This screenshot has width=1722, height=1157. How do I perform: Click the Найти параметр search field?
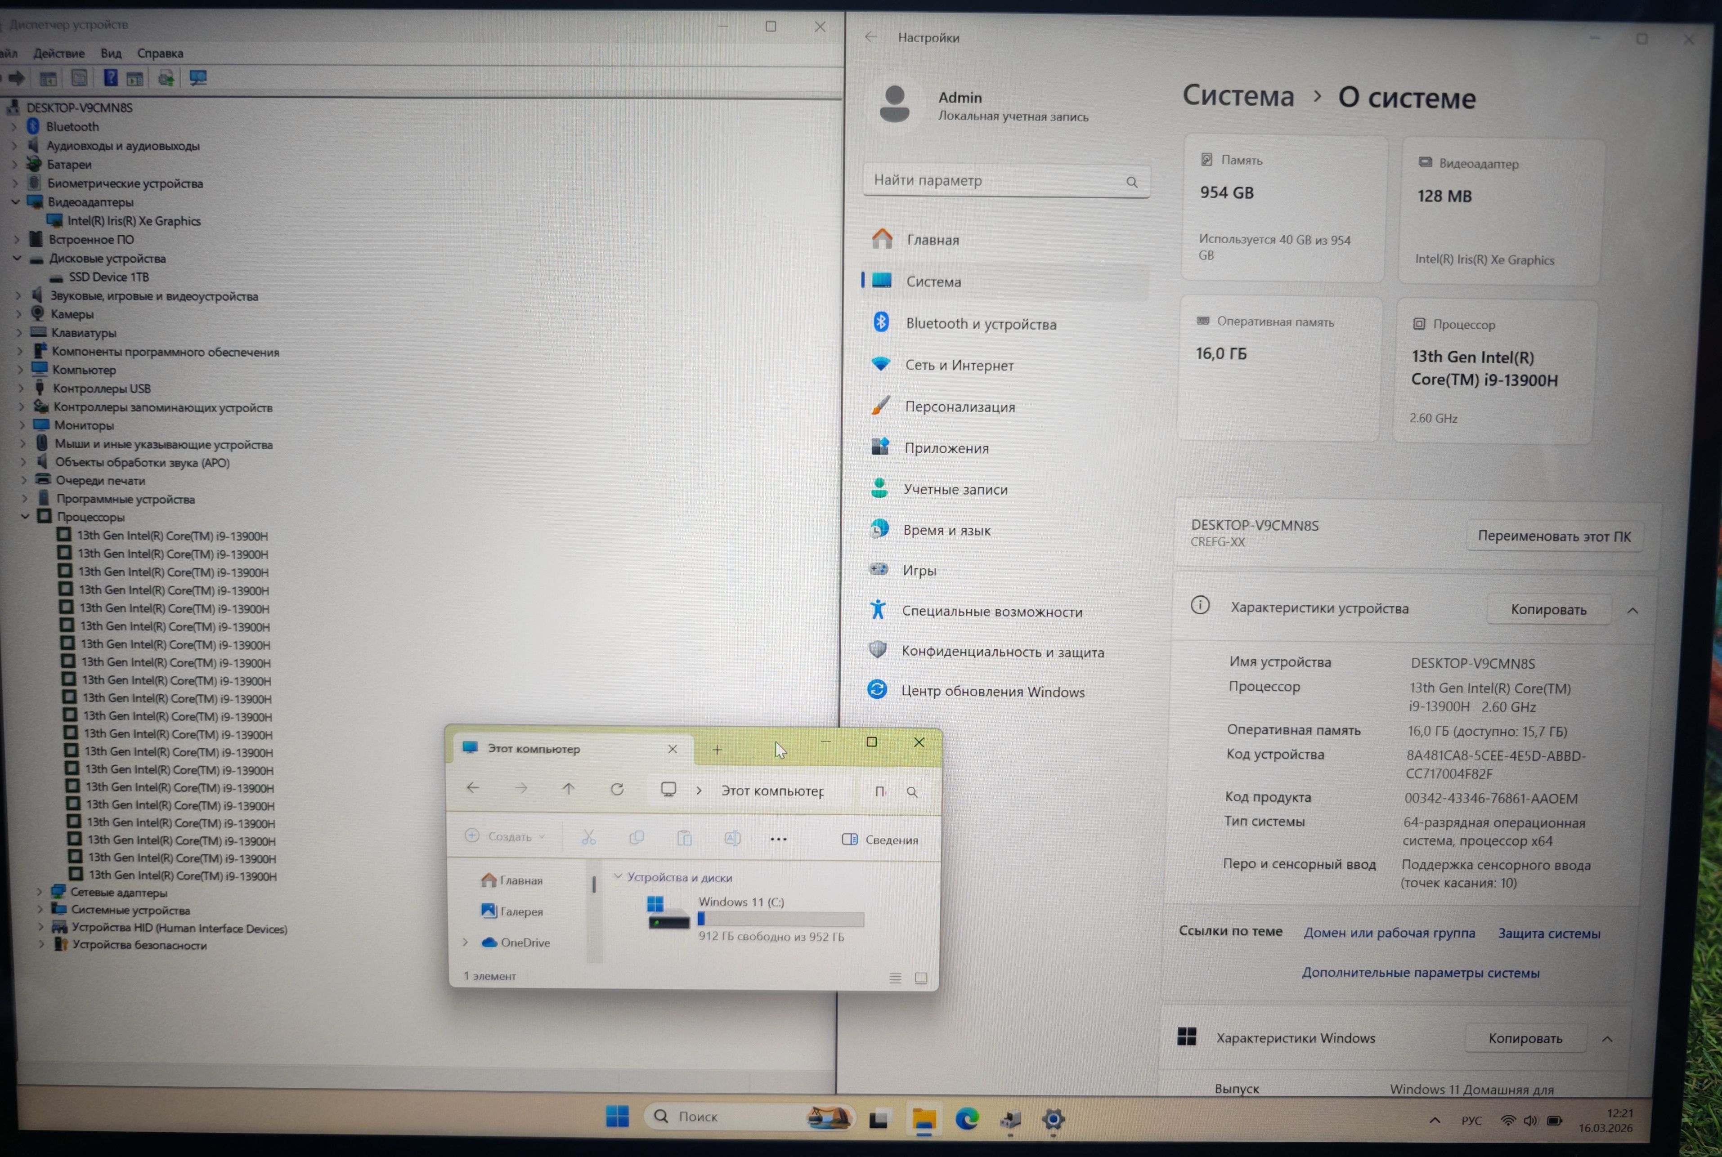click(996, 181)
